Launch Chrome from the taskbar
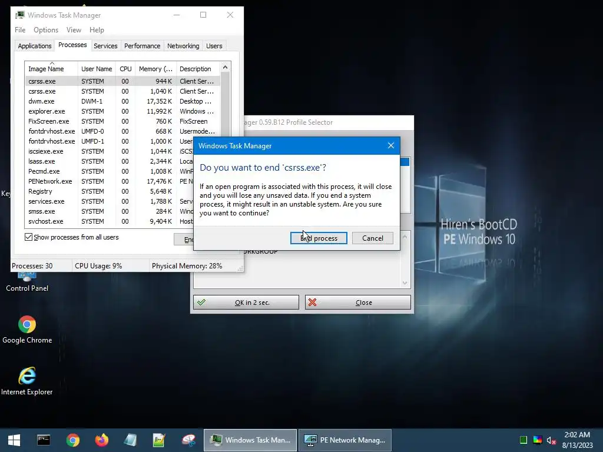 click(x=72, y=440)
